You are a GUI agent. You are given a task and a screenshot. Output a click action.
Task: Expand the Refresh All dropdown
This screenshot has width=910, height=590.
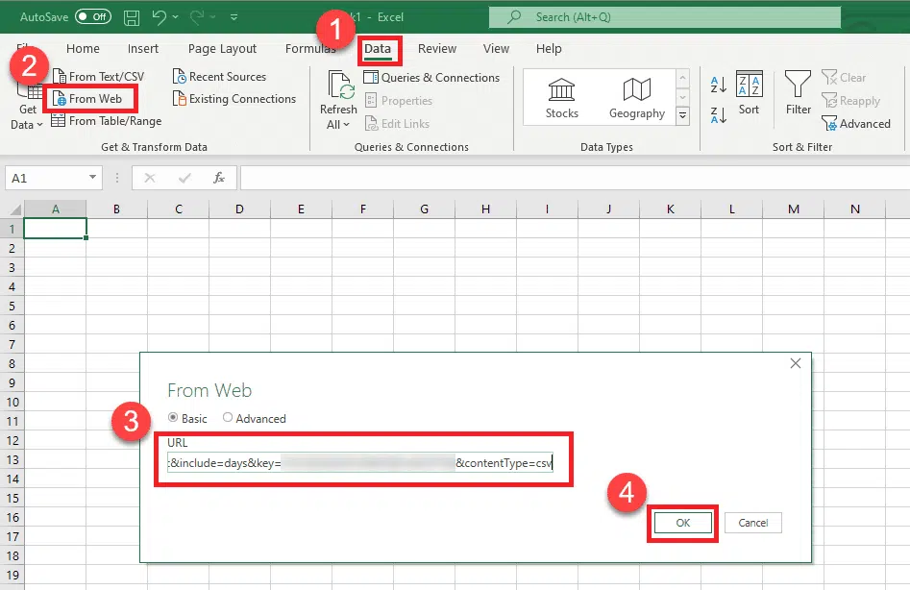(338, 125)
